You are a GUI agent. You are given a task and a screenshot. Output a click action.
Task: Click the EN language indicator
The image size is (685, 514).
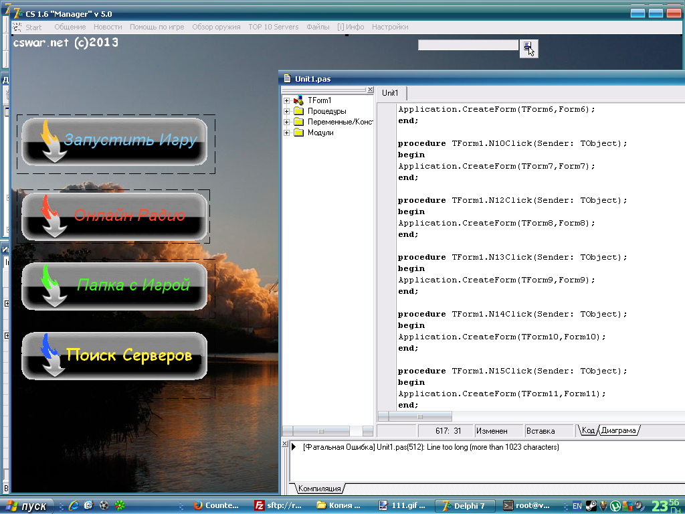(577, 506)
